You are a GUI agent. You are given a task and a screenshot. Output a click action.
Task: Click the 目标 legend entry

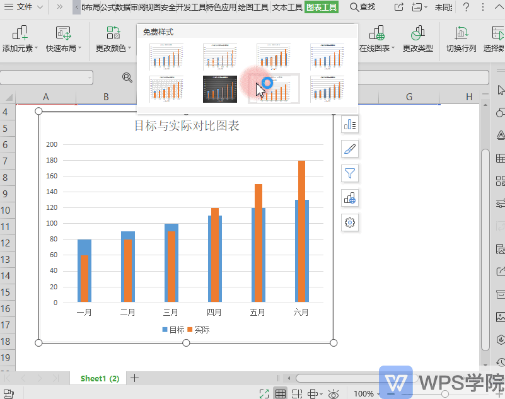tap(173, 330)
